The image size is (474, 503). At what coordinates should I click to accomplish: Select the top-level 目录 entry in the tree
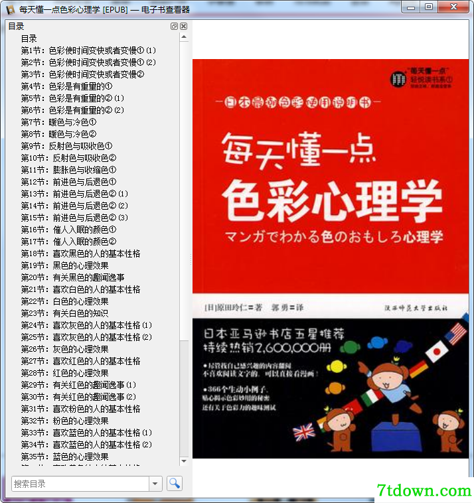tap(29, 38)
